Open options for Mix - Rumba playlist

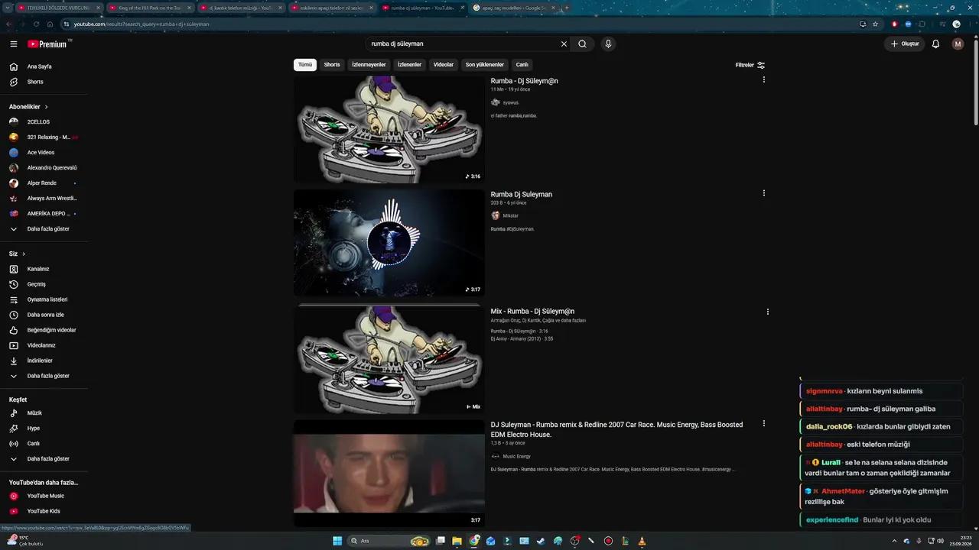(768, 312)
